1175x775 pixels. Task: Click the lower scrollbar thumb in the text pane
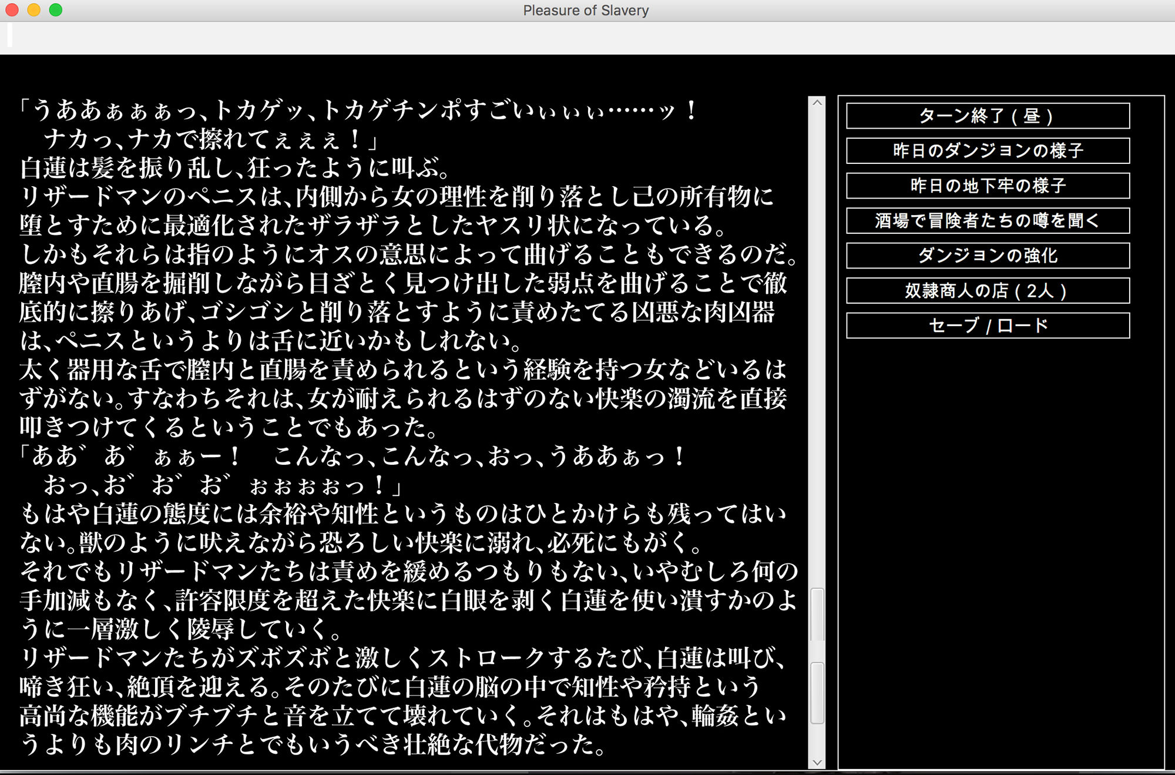tap(817, 693)
